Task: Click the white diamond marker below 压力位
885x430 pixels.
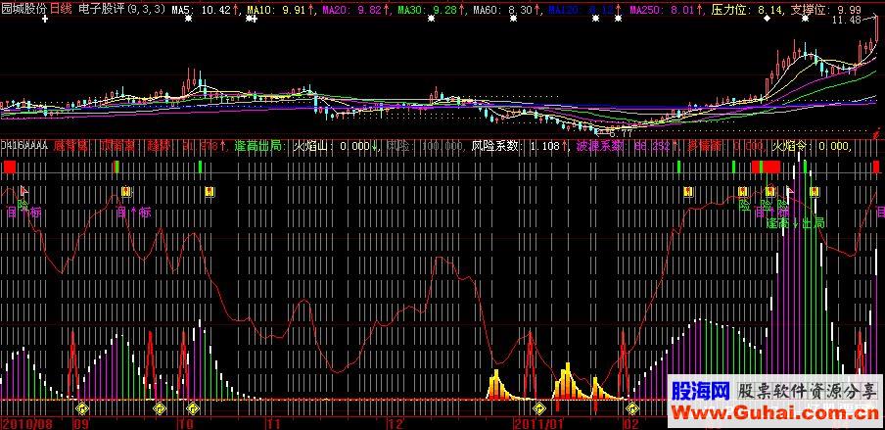Action: (x=767, y=19)
